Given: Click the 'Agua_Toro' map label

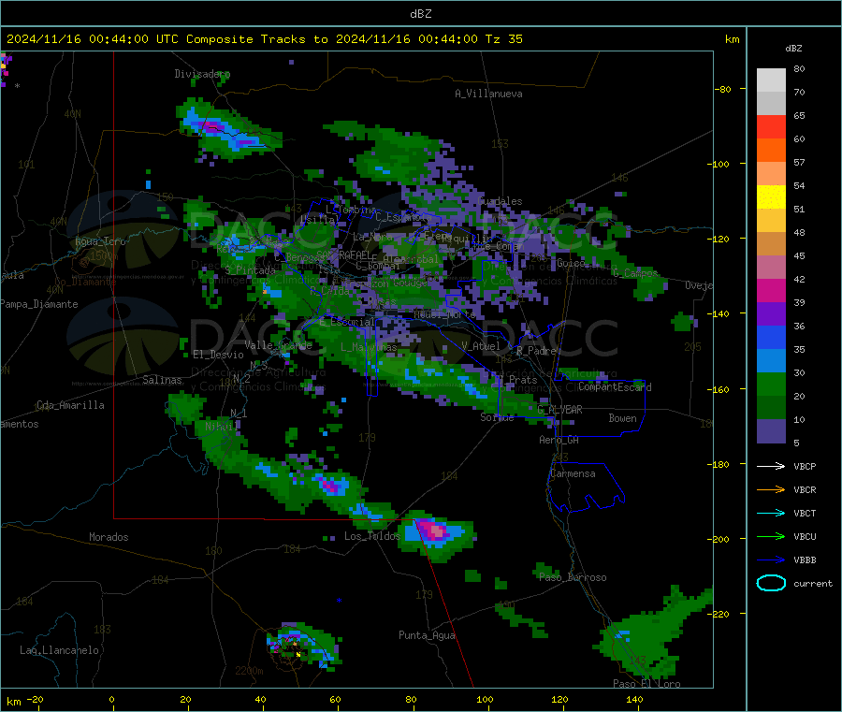Looking at the screenshot, I should [100, 241].
